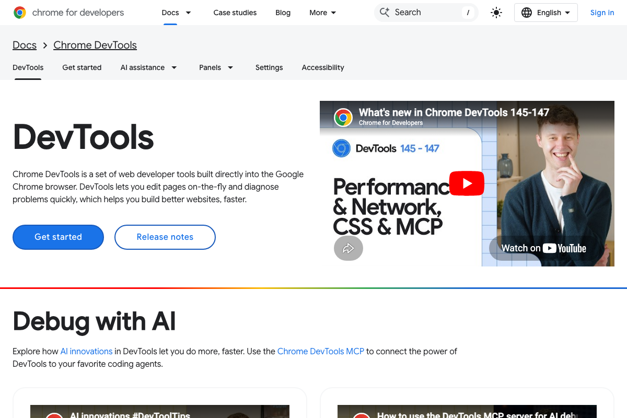This screenshot has height=418, width=627.
Task: Click the More navigation label
Action: tap(318, 13)
